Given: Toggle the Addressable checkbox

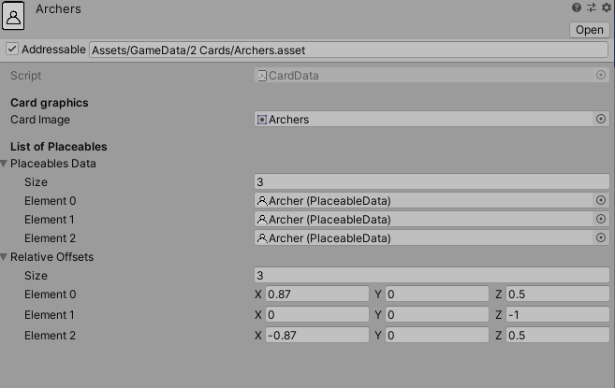Looking at the screenshot, I should coord(12,49).
